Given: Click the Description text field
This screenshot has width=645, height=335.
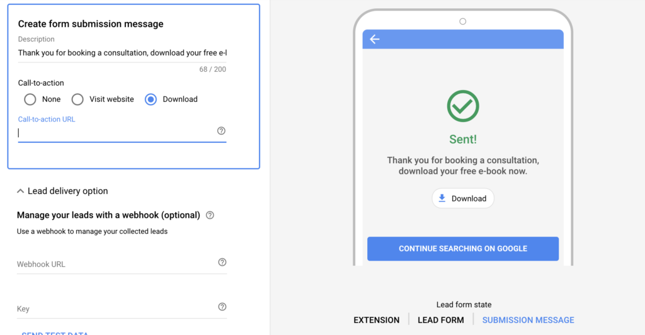Looking at the screenshot, I should tap(122, 53).
